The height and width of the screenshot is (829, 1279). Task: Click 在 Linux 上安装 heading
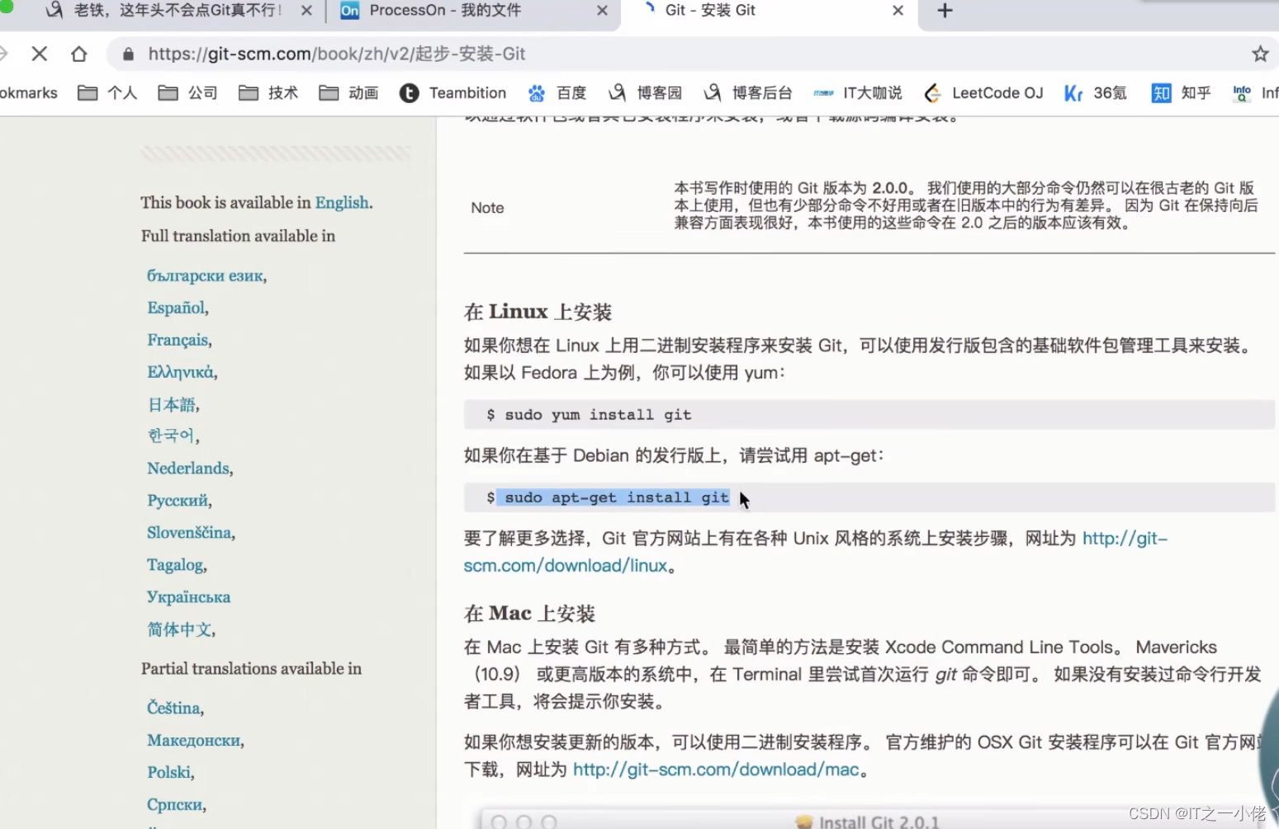[538, 312]
